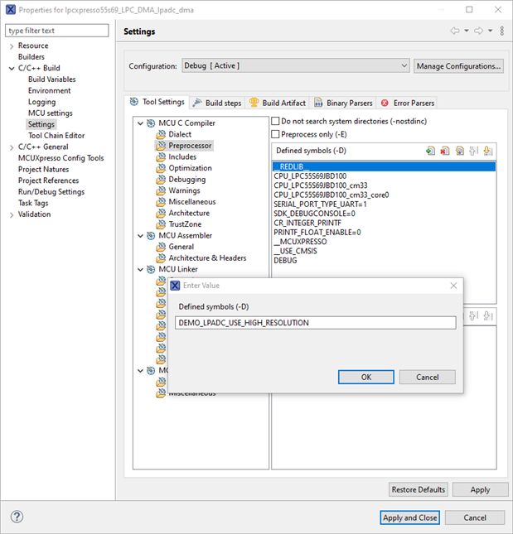Select the PRINTF_FLOAT_ENABLE=0 symbol

point(317,233)
